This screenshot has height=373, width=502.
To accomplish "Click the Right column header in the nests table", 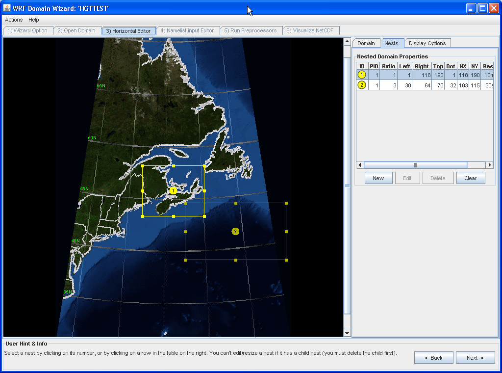I will (x=421, y=66).
